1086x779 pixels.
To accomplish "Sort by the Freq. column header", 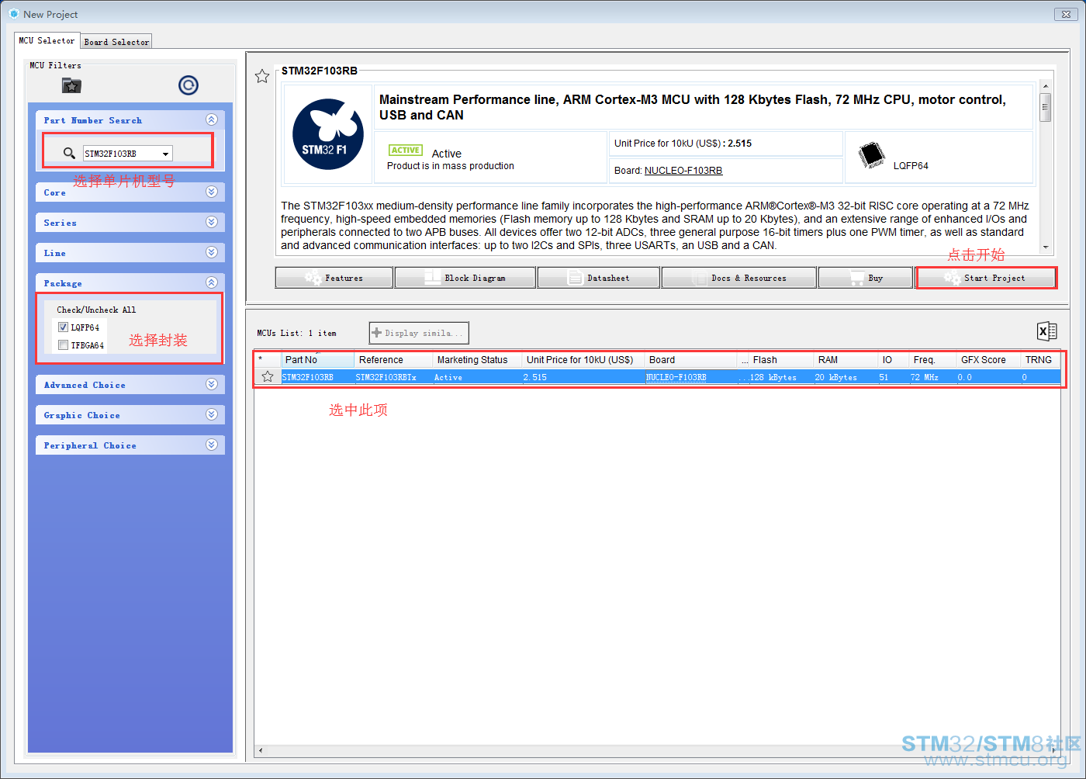I will [933, 360].
